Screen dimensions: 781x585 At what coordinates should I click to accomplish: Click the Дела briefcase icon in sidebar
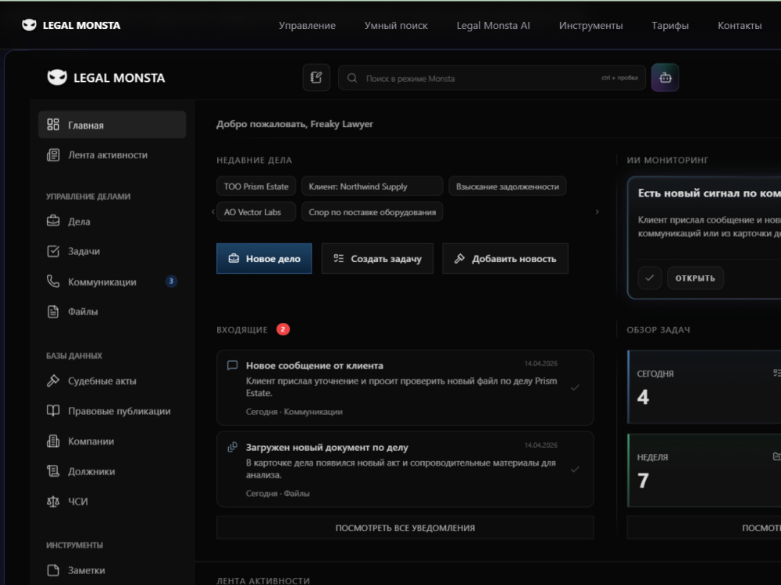[x=53, y=221]
